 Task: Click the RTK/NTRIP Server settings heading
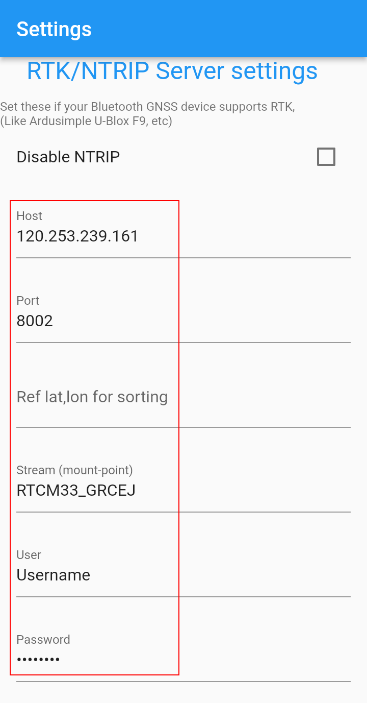(x=172, y=71)
